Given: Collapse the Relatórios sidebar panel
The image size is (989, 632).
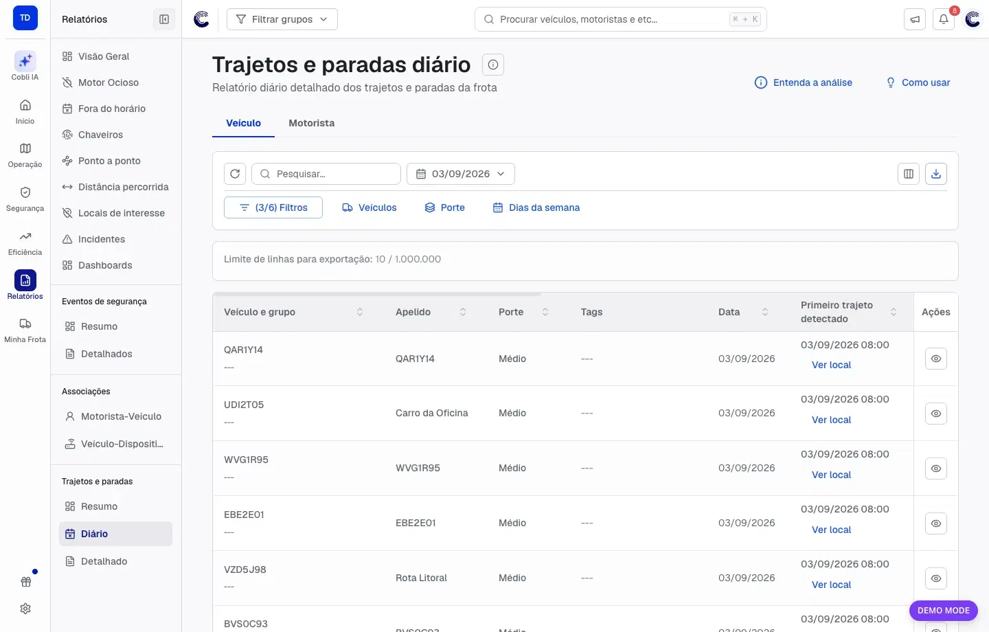Looking at the screenshot, I should [x=164, y=19].
